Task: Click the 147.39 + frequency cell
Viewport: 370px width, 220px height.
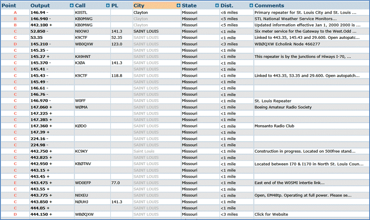Action: click(x=40, y=132)
